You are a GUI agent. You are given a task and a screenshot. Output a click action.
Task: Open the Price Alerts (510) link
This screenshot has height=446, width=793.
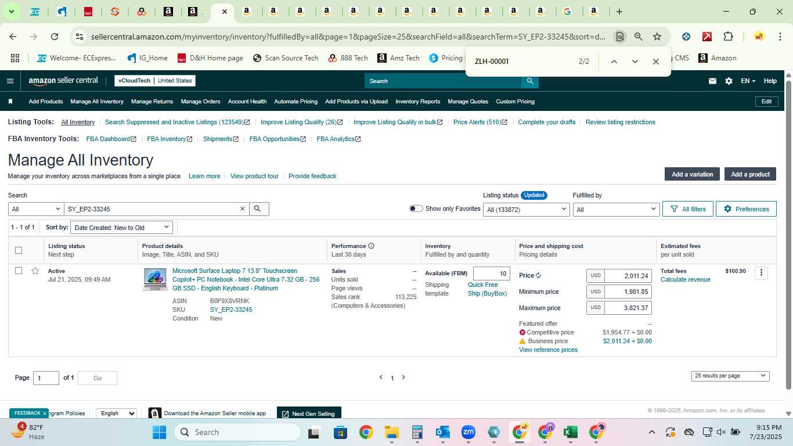(x=480, y=122)
